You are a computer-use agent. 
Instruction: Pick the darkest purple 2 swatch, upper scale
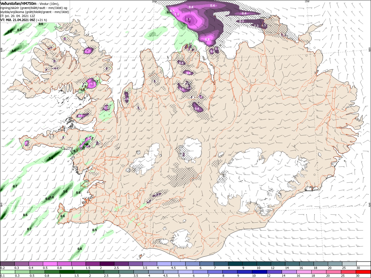[x=107, y=264]
